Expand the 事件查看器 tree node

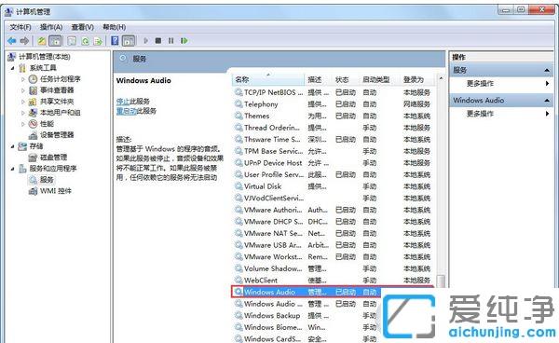22,90
